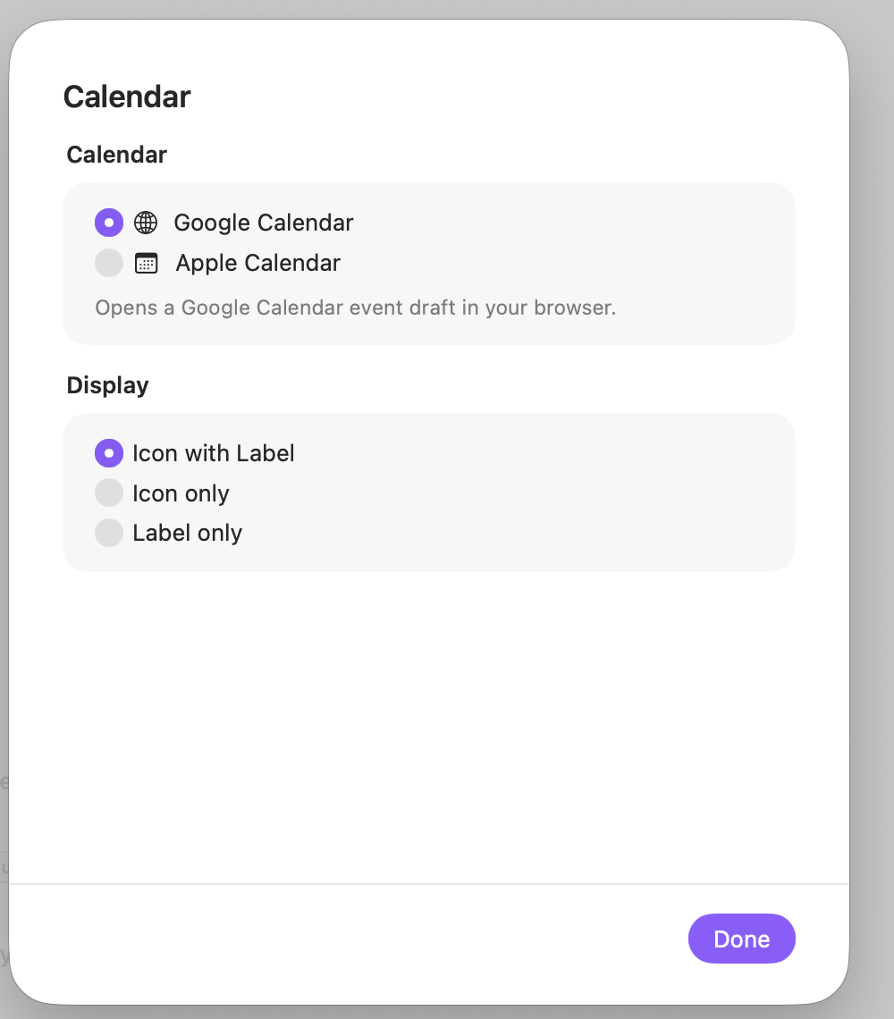Choose the Icon with Label radio button

109,453
